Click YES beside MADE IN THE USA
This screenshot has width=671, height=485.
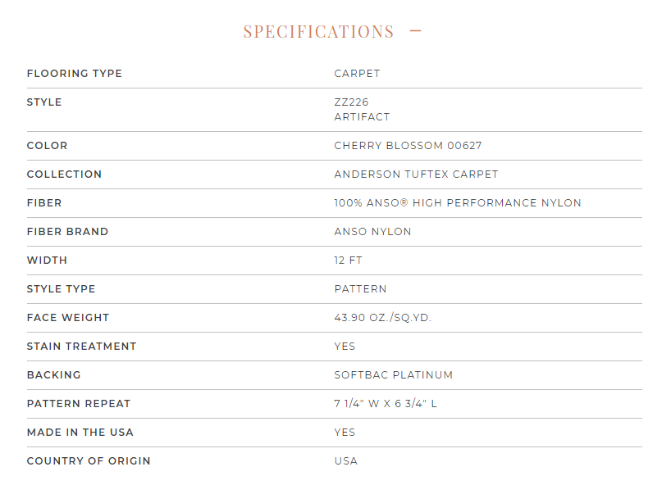(345, 432)
